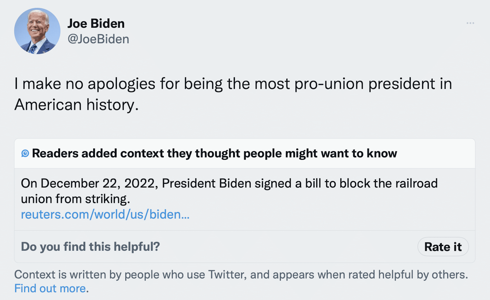490x300 pixels.
Task: Click the Joe Biden display name
Action: click(x=96, y=24)
